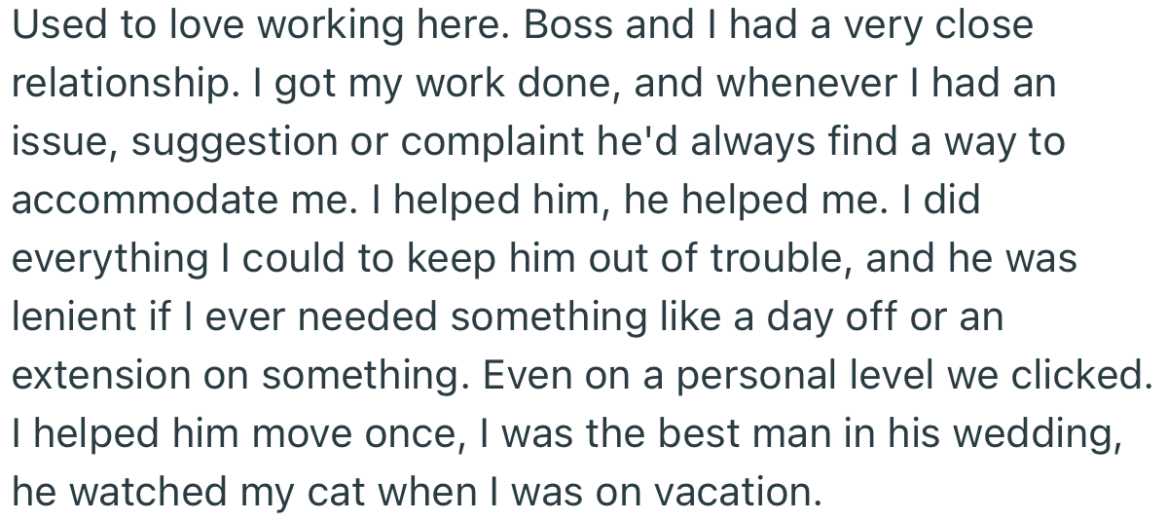
Task: Click the word "suggestion" in the third line
Action: [234, 142]
